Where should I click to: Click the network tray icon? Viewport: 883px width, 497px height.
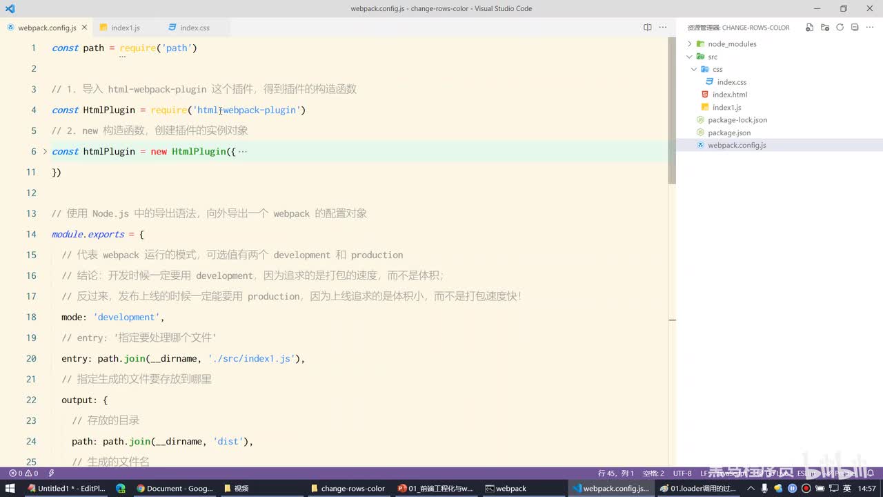[833, 488]
